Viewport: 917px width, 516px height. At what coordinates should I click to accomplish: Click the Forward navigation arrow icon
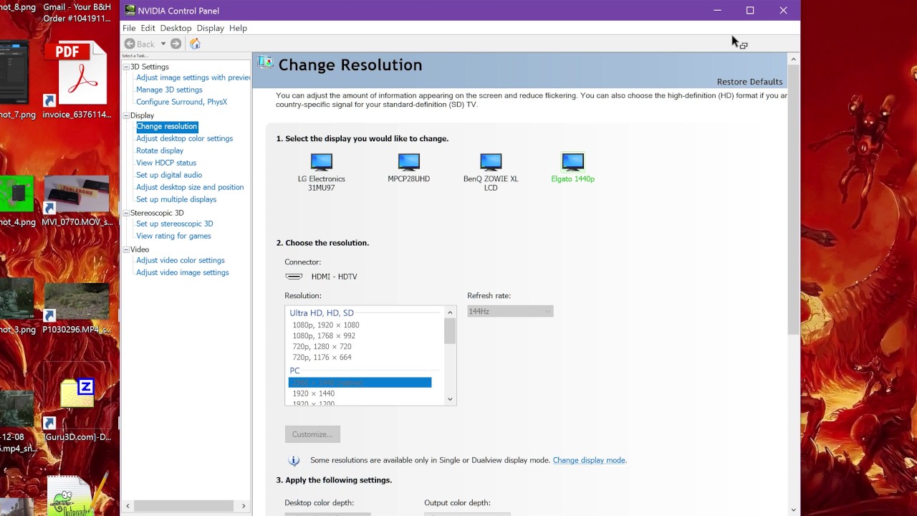click(x=176, y=44)
